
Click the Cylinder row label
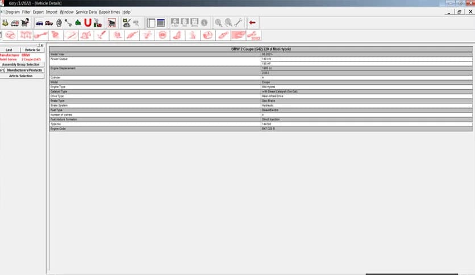55,77
